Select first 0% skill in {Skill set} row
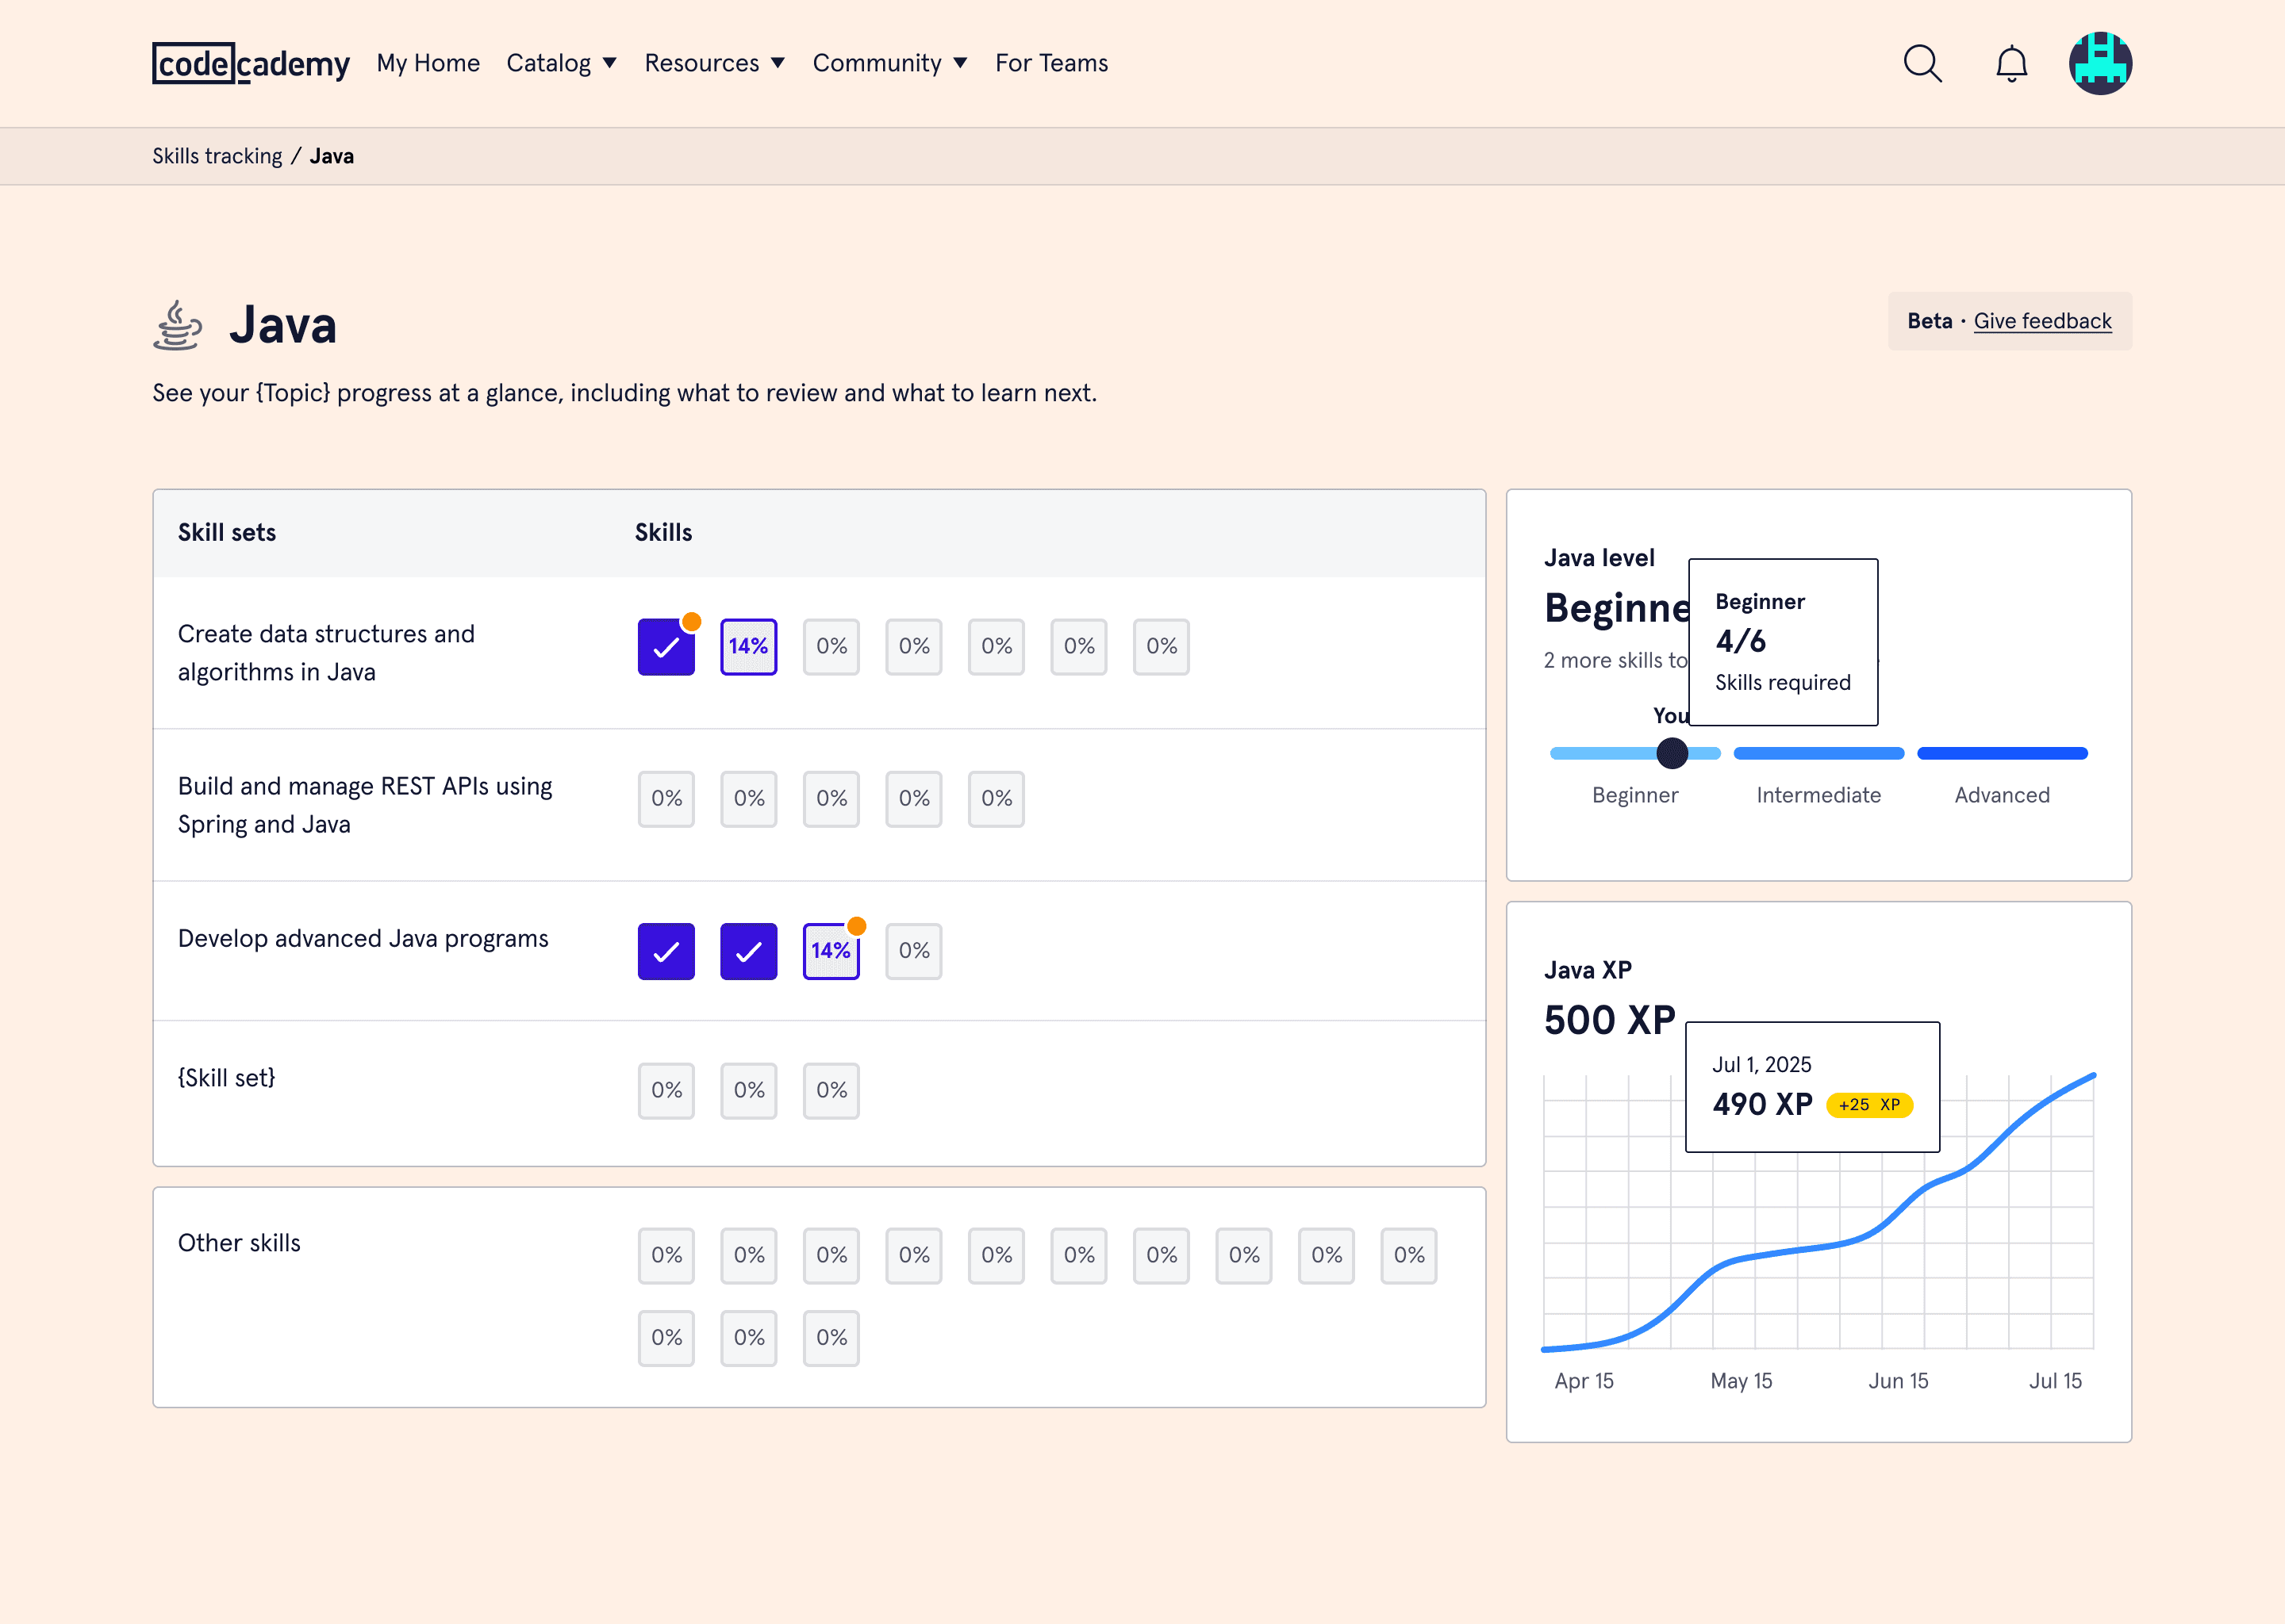 666,1091
